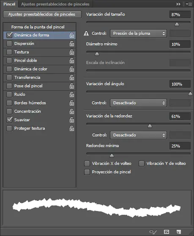Viewport: 194px width, 236px height.
Task: Click the brush stroke preview area
Action: click(97, 208)
